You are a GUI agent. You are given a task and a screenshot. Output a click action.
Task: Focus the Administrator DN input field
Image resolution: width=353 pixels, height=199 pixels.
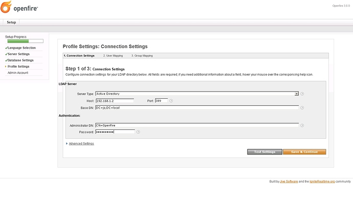197,125
